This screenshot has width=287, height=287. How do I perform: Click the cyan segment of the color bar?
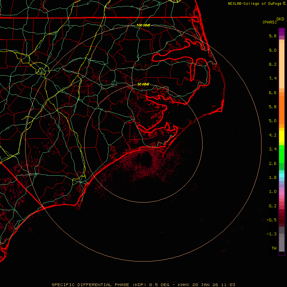click(282, 175)
